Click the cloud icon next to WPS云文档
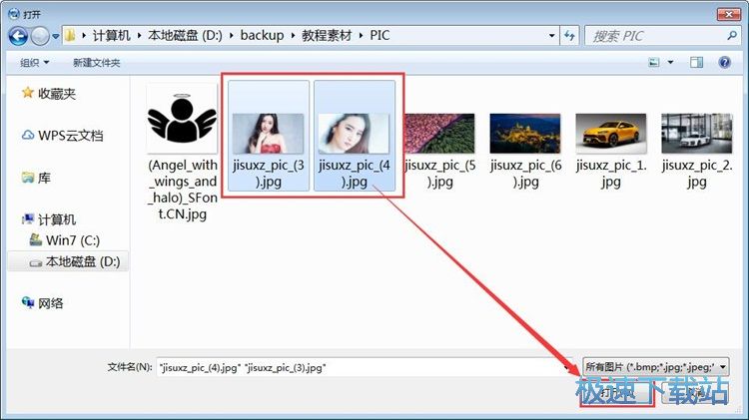 tap(28, 136)
